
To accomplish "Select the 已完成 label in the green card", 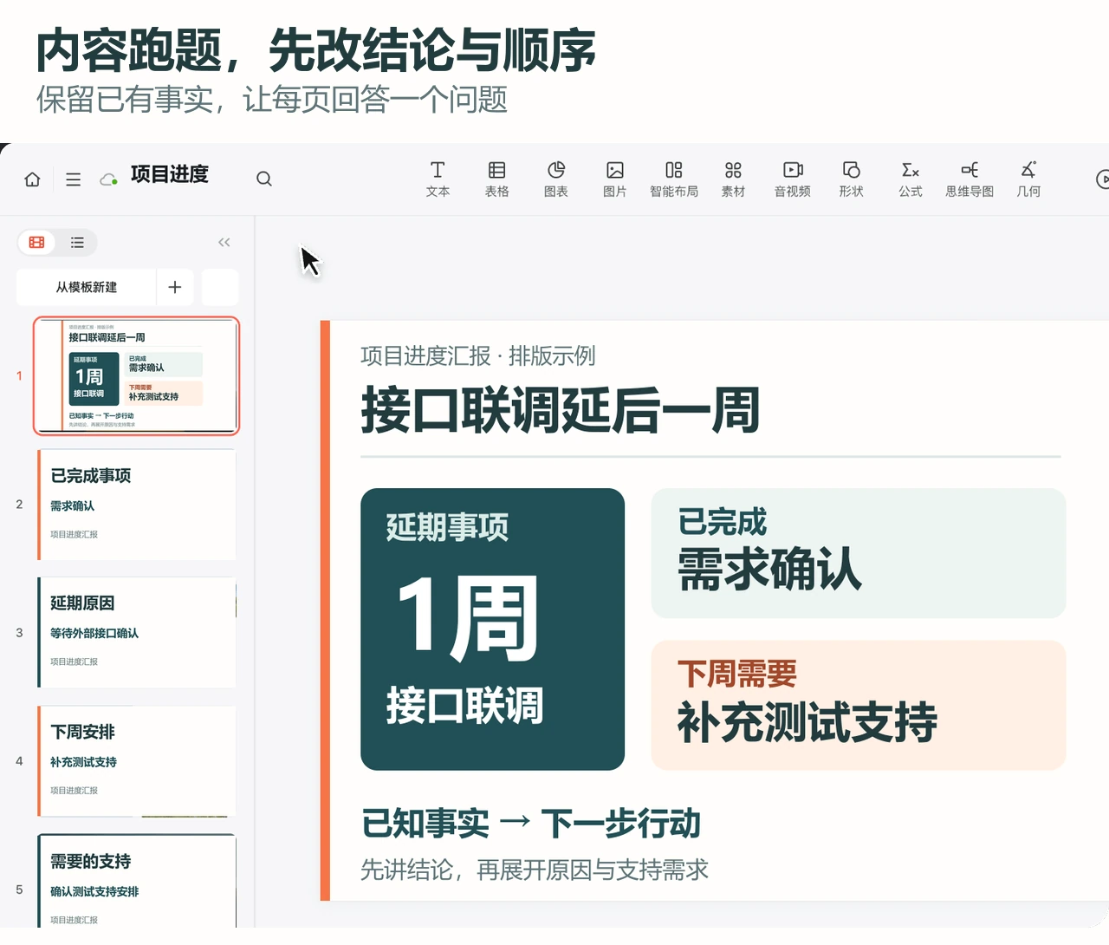I will pyautogui.click(x=723, y=521).
